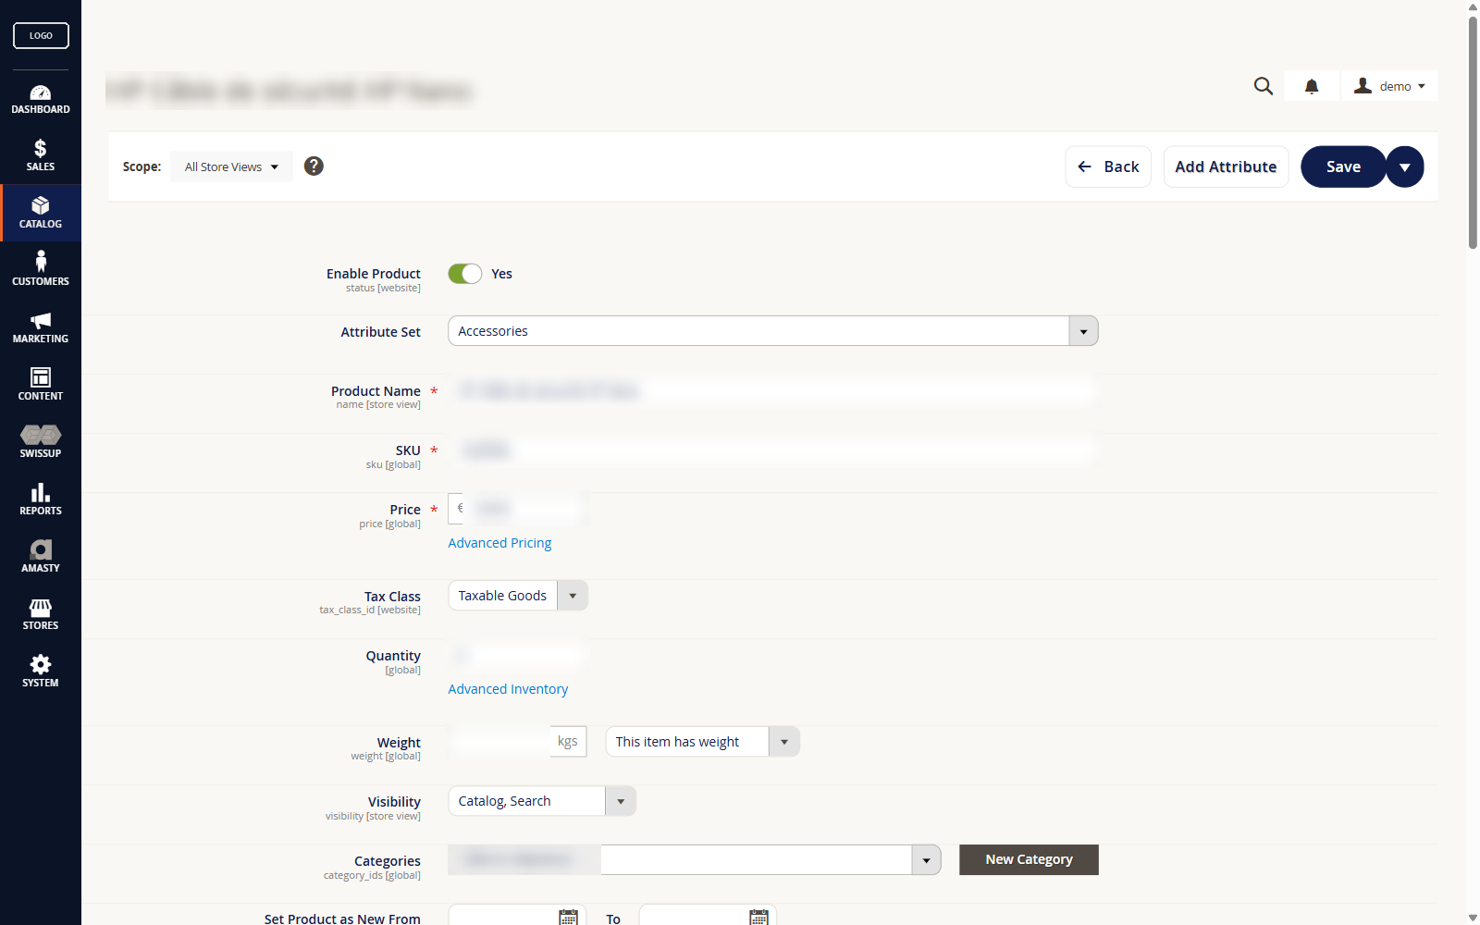The width and height of the screenshot is (1480, 925).
Task: Click the New Category button
Action: point(1029,859)
